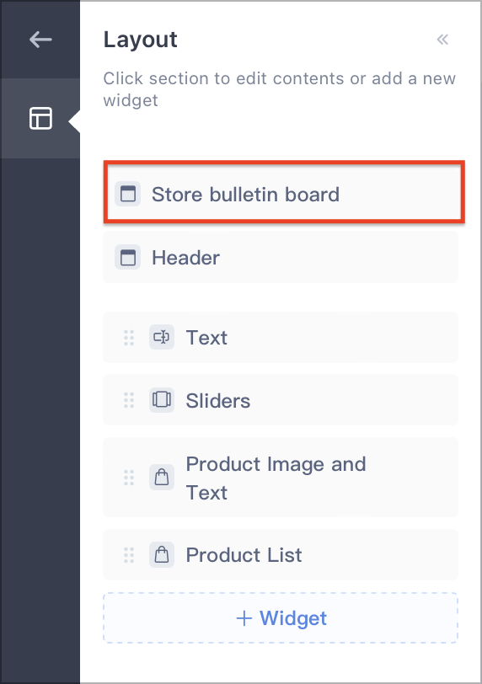Click the Store bulletin board section icon

[128, 194]
